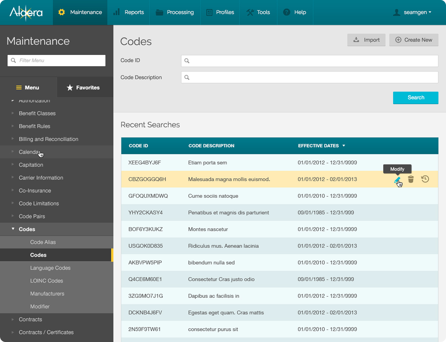Viewport: 446px width, 342px height.
Task: Open the Profiles menu
Action: pyautogui.click(x=220, y=13)
